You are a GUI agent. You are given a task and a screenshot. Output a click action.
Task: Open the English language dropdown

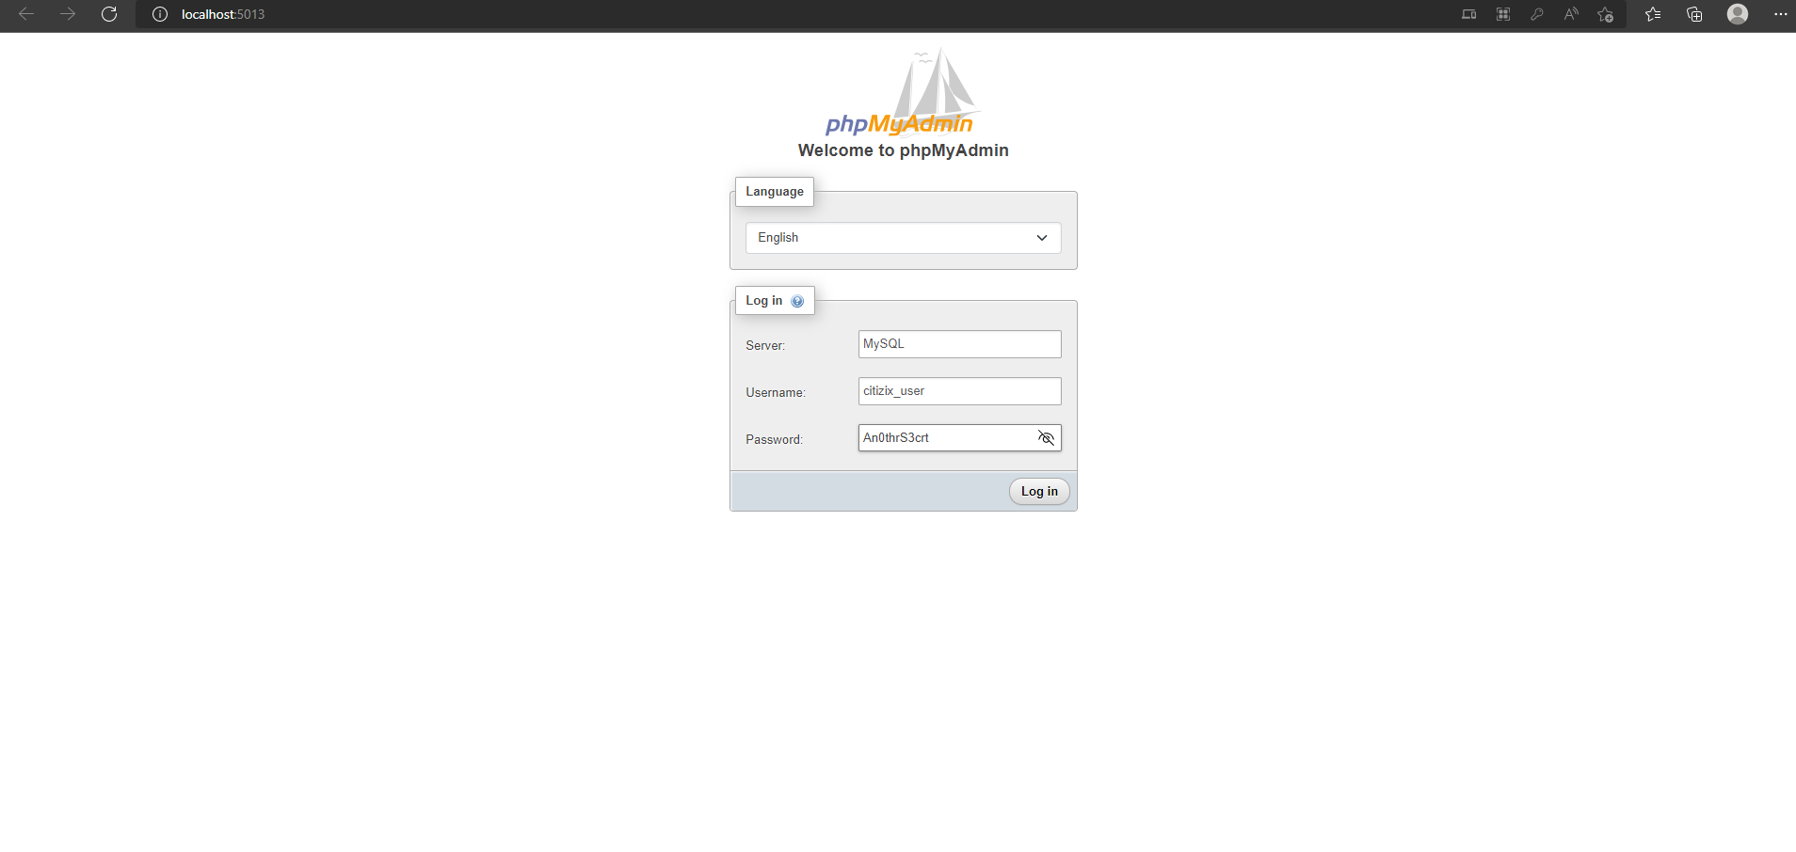coord(904,238)
